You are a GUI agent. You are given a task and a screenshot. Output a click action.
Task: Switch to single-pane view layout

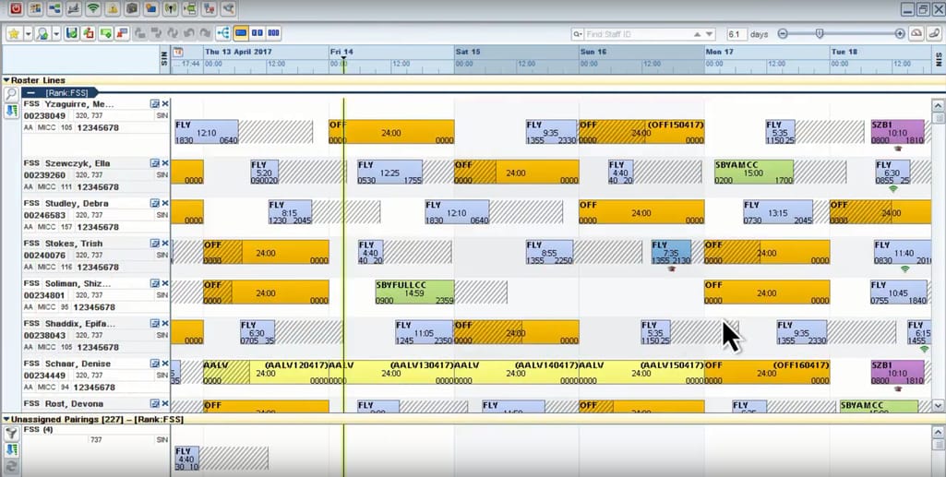pyautogui.click(x=241, y=34)
